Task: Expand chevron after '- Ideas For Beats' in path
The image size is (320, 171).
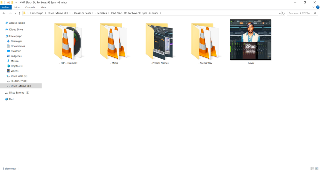Action: pyautogui.click(x=93, y=13)
